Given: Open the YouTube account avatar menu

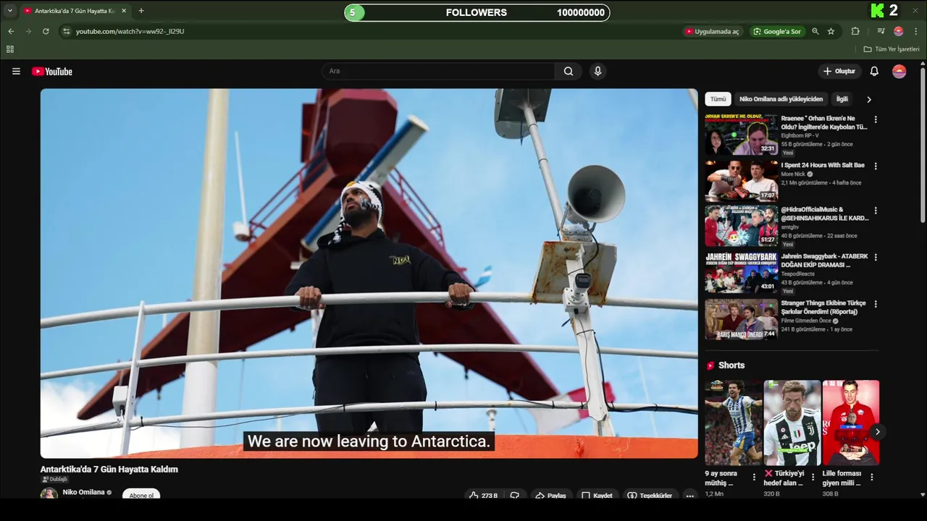Looking at the screenshot, I should point(899,71).
